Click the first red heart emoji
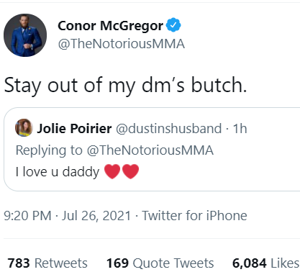Screen dimensions: 300x272 112,171
